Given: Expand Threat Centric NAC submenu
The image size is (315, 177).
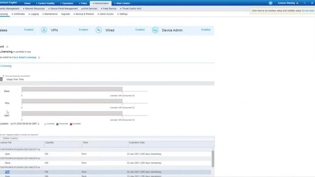Looking at the screenshot, I should [131, 9].
